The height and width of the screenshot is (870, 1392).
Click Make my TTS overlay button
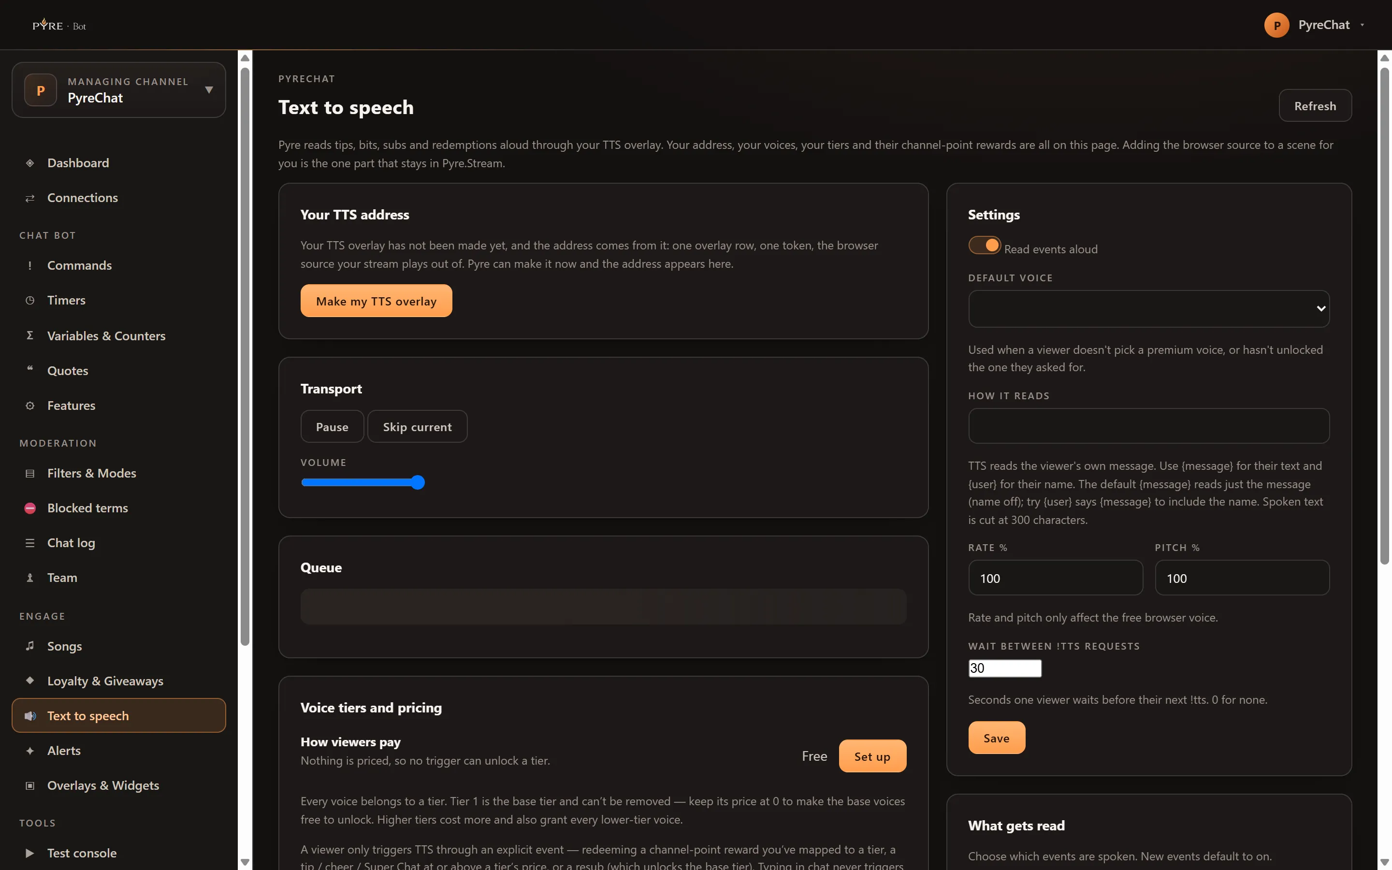[376, 301]
